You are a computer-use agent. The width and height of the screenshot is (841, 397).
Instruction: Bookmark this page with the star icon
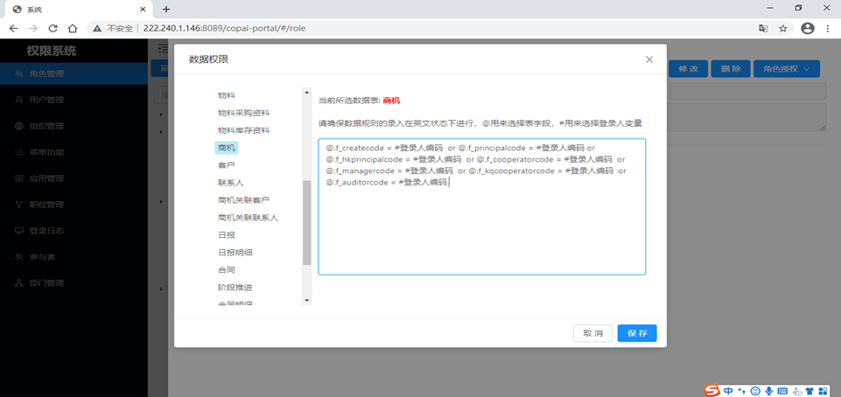[x=783, y=28]
